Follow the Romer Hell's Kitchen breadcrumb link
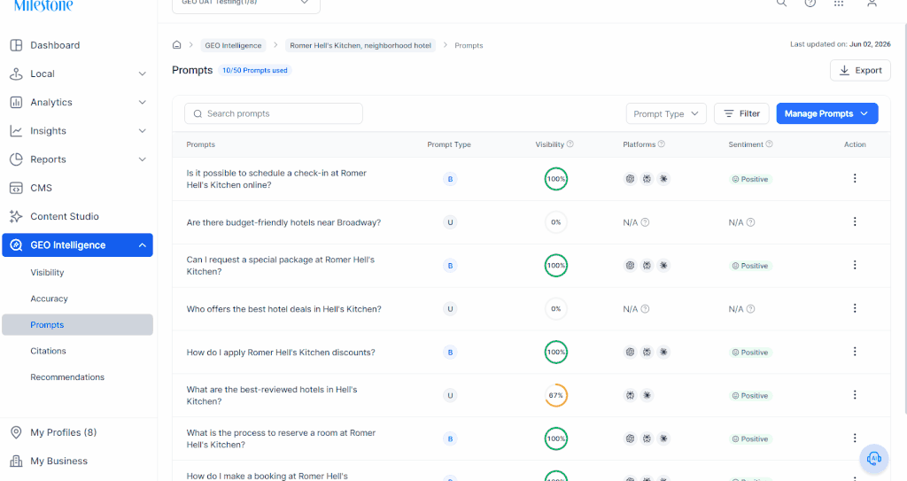 coord(360,45)
